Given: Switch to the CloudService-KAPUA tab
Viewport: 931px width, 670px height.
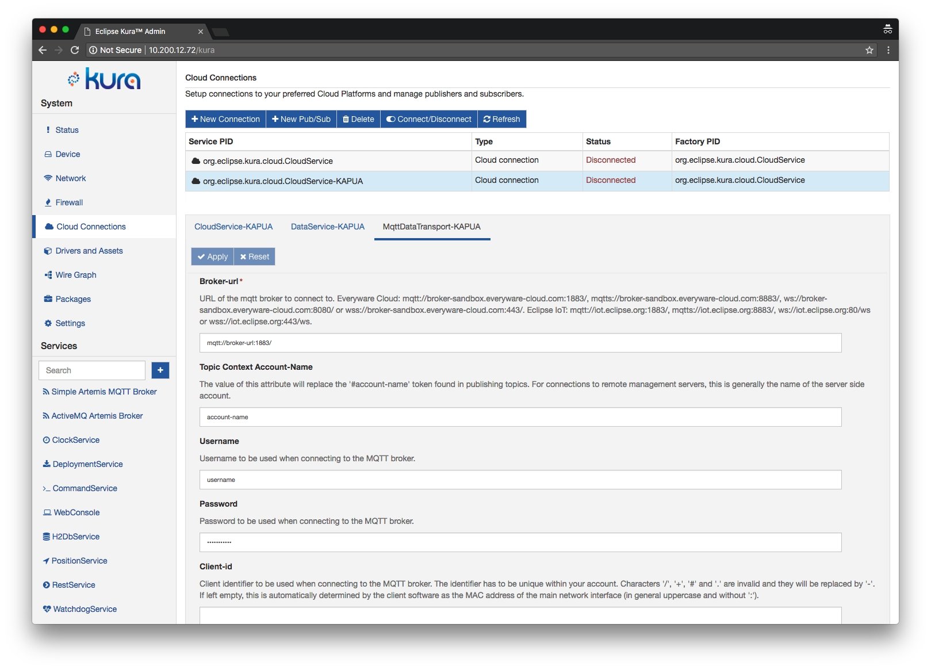Looking at the screenshot, I should 233,227.
